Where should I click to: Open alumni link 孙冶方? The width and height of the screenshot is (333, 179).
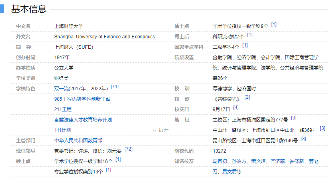coord(240,161)
